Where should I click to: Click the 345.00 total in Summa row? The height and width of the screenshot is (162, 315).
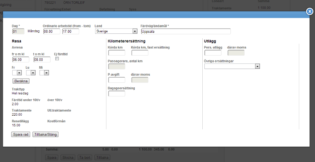click(159, 149)
